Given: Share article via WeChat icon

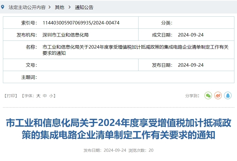Looking at the screenshot, I should (x=208, y=95).
